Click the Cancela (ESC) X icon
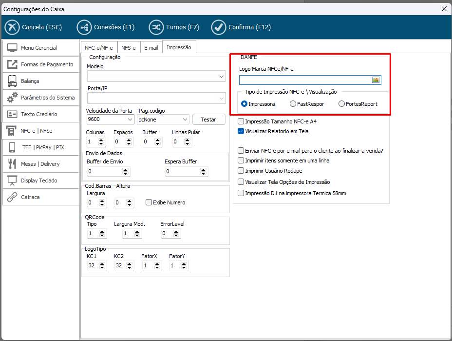 click(x=12, y=27)
